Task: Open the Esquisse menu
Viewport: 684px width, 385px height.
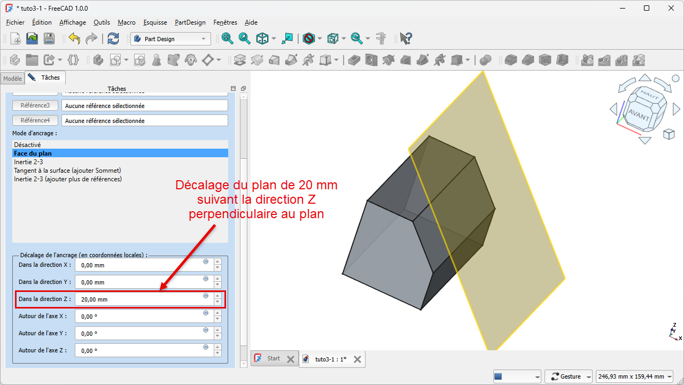Action: tap(155, 22)
